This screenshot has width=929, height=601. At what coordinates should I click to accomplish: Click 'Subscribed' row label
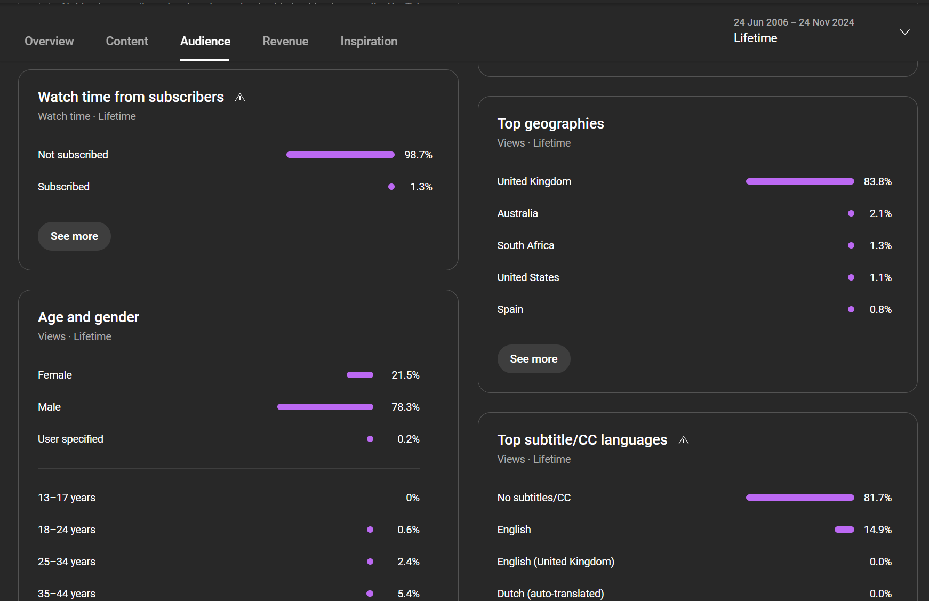[63, 187]
